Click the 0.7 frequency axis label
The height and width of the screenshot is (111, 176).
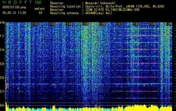(x=3, y=92)
